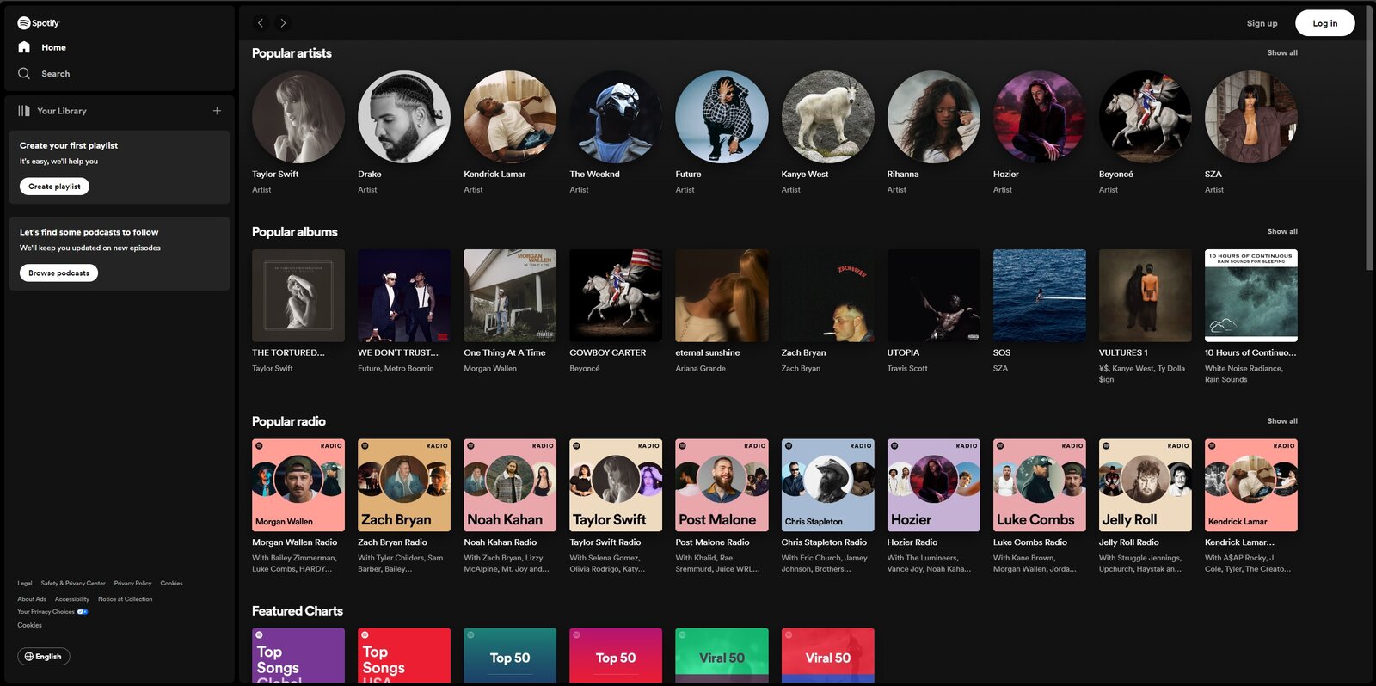Open purple Top Songs Global chart
This screenshot has width=1376, height=686.
click(x=298, y=655)
